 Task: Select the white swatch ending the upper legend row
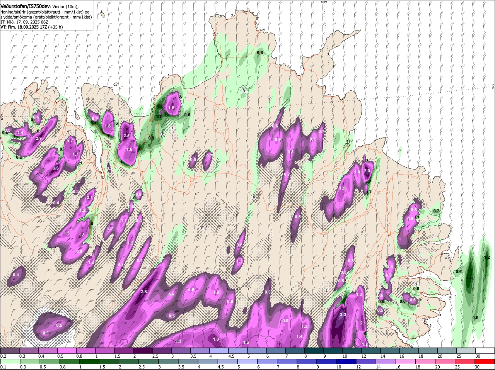click(x=485, y=351)
